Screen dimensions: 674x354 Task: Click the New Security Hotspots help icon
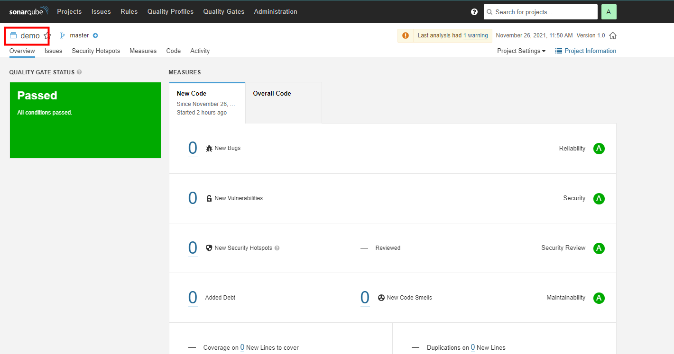(277, 248)
